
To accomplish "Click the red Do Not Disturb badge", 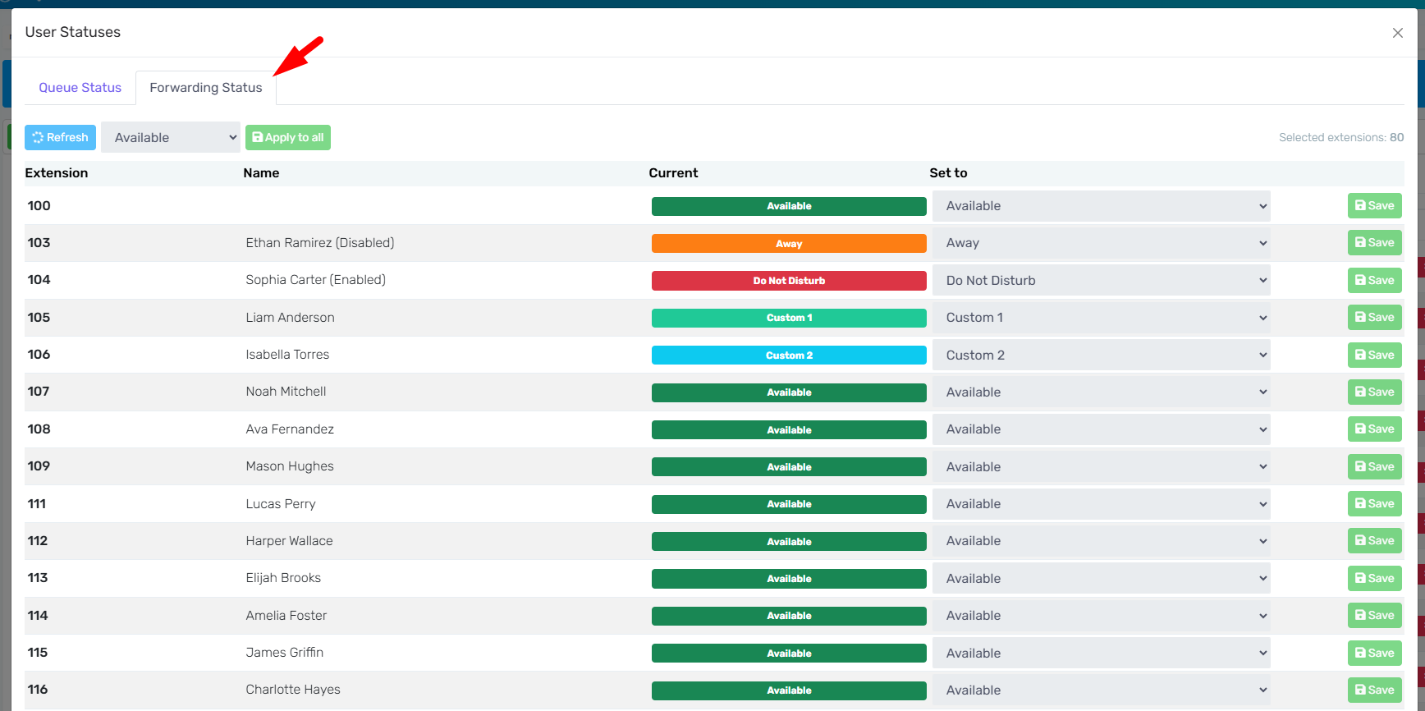I will 788,281.
